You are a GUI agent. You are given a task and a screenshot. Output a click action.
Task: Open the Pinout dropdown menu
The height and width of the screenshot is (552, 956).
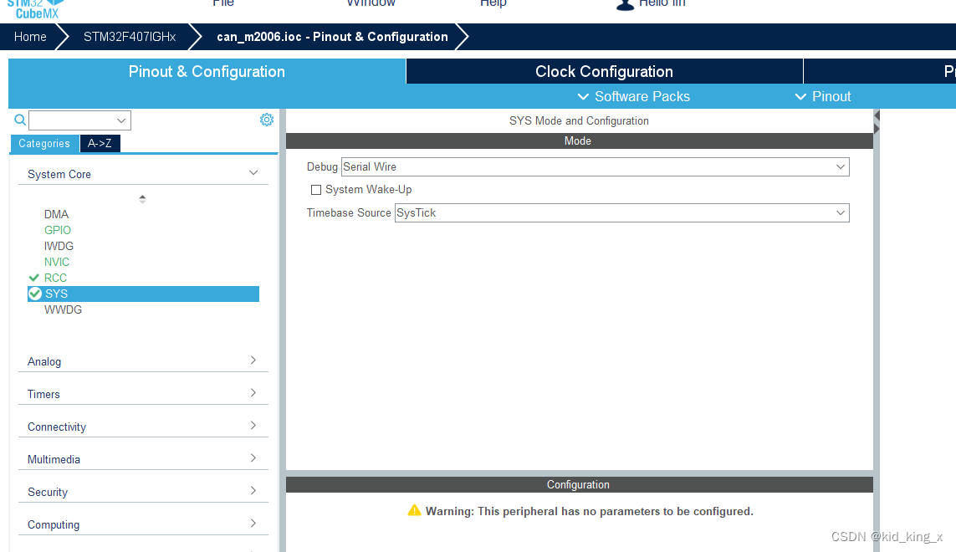822,96
